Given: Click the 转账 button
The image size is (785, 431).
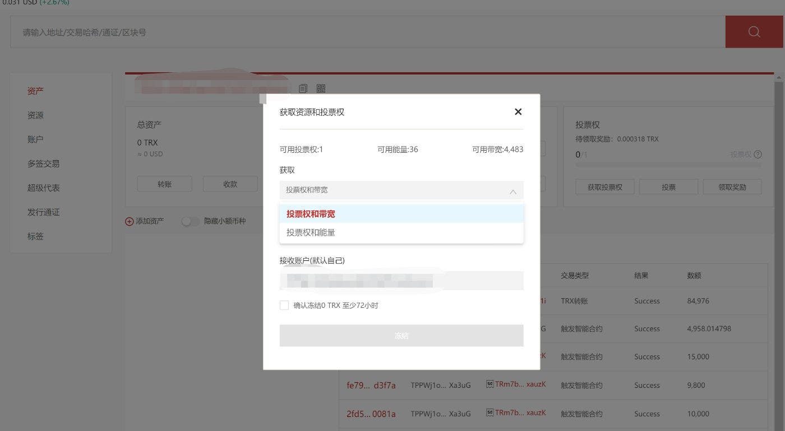Looking at the screenshot, I should pyautogui.click(x=165, y=184).
